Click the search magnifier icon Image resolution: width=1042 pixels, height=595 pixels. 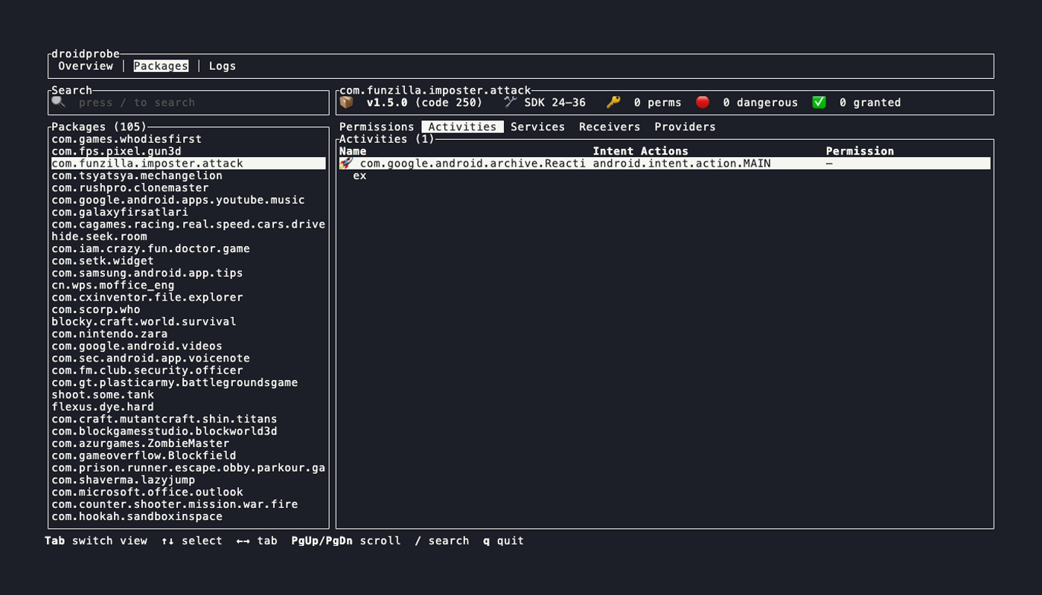point(59,103)
